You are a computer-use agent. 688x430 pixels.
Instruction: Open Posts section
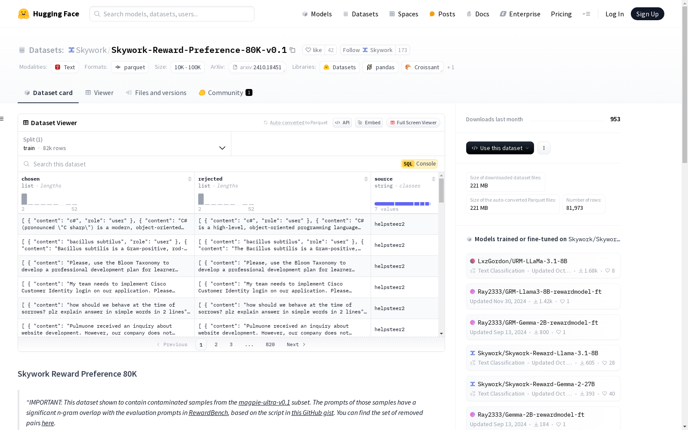pos(442,14)
